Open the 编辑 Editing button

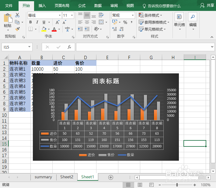coord(193,22)
